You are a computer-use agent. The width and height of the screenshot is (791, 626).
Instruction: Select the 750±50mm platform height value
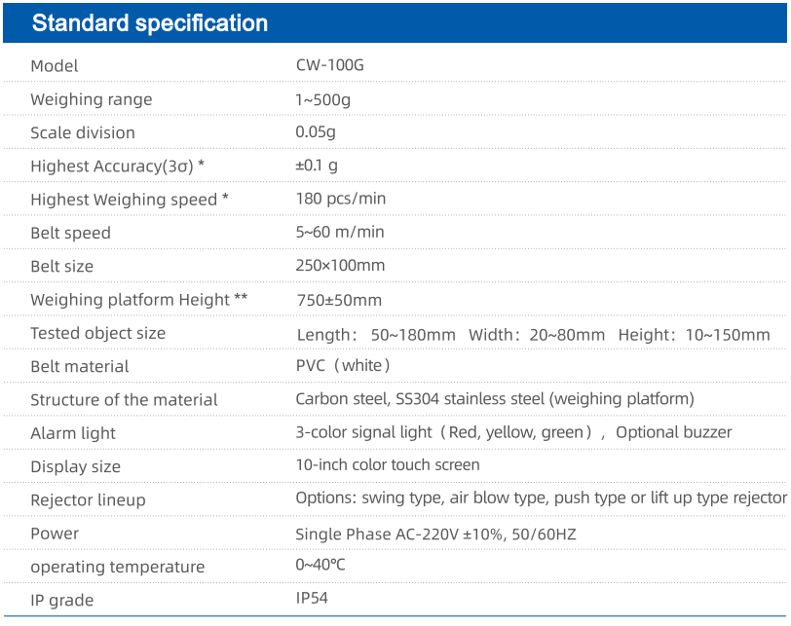[x=339, y=301]
